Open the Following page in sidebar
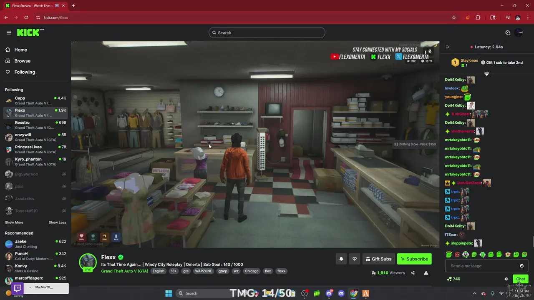Screen dimensions: 534x300 click(25, 72)
